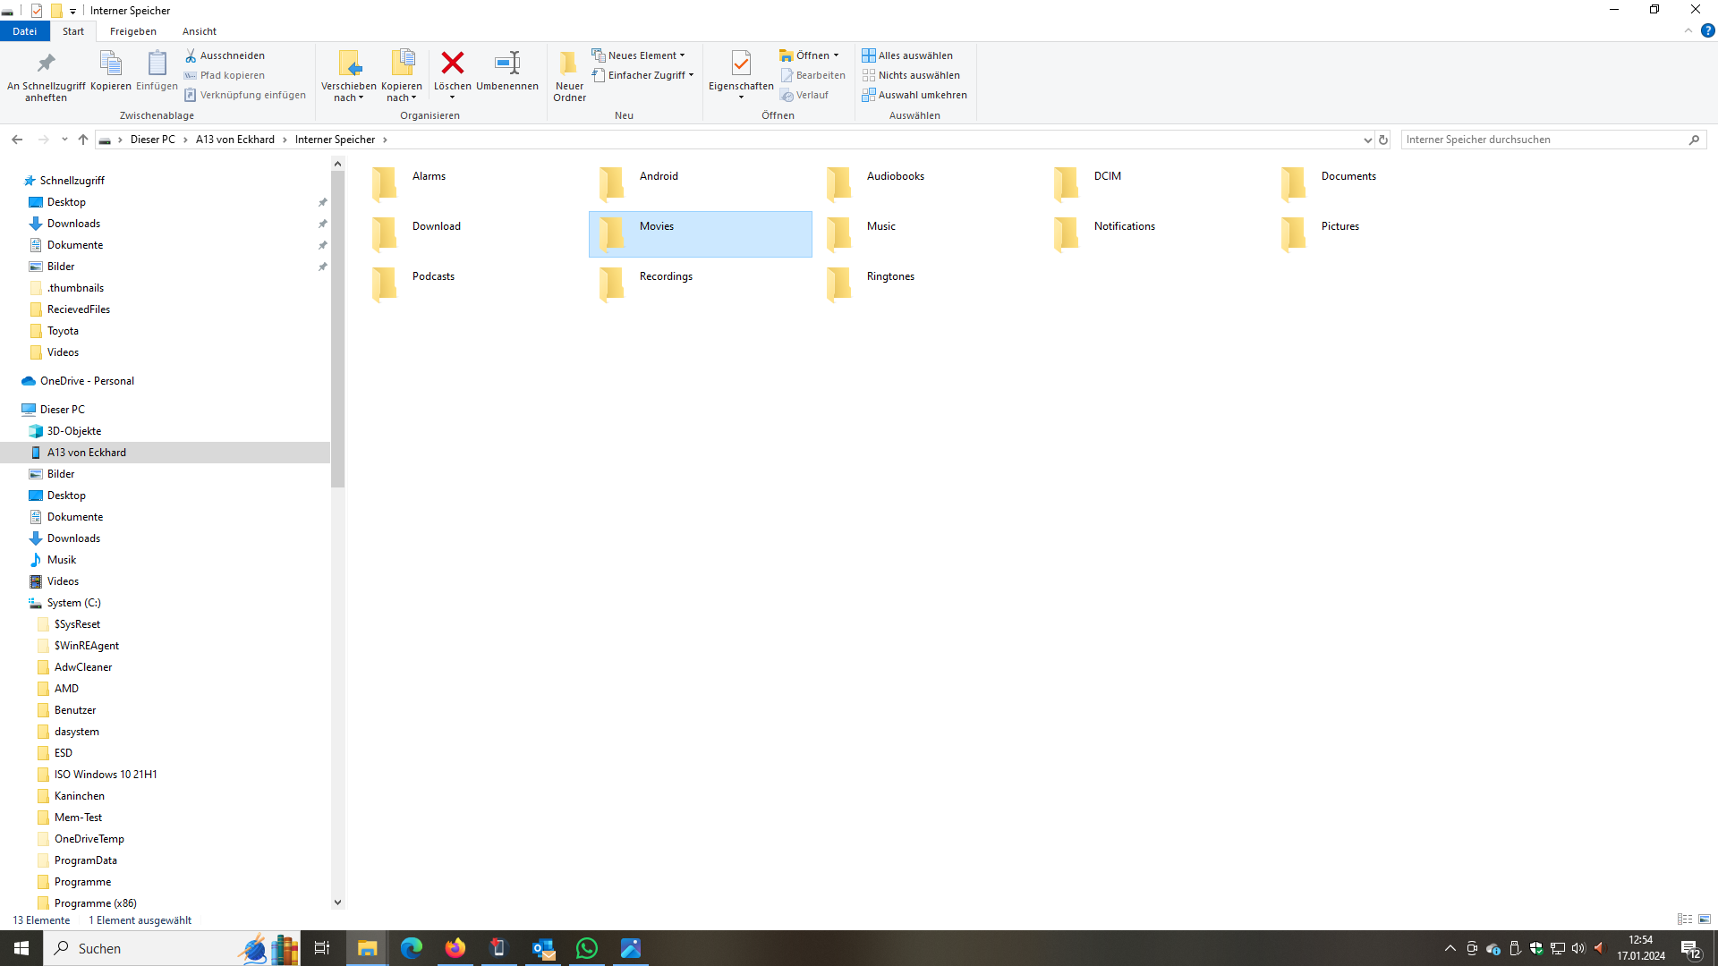Click the Ausschneiden scissors icon
This screenshot has height=966, width=1718.
click(x=191, y=55)
